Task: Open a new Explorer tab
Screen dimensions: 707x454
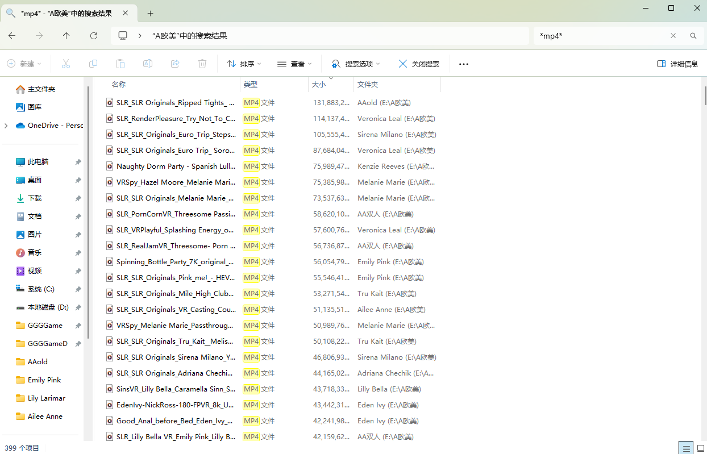Action: [151, 13]
